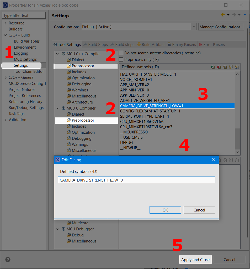Click the help question mark icon
250x269 pixels.
8,260
